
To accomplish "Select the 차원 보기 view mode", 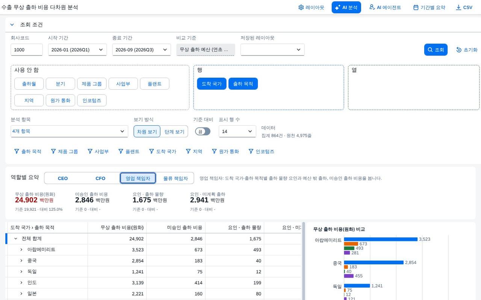I will tap(147, 132).
